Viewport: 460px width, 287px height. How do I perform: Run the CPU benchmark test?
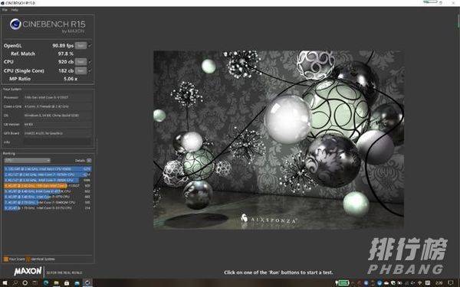click(80, 62)
